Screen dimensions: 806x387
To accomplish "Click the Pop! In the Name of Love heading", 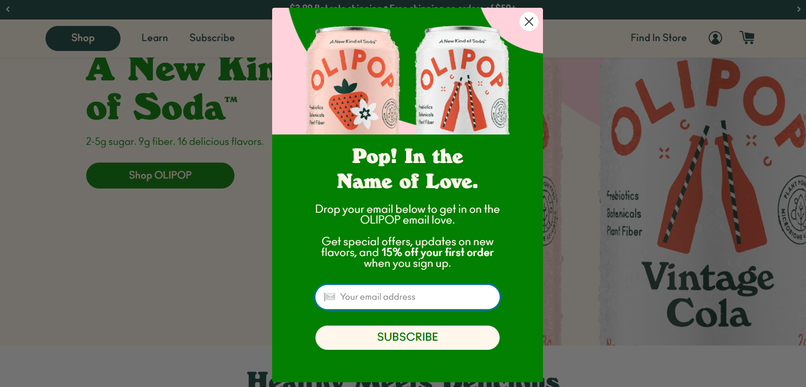I will [x=407, y=169].
